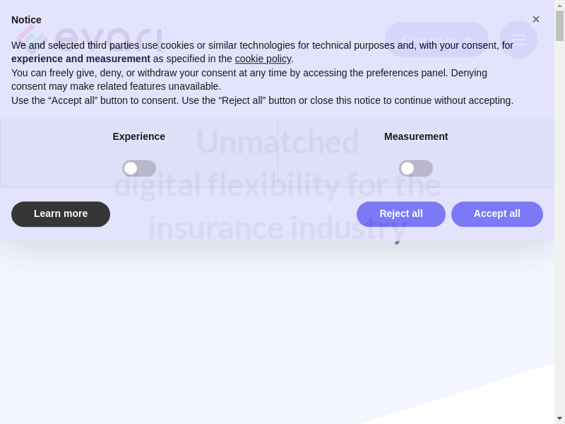
Task: Click the 'Unmatched digital flexibility' headline
Action: coord(277,185)
